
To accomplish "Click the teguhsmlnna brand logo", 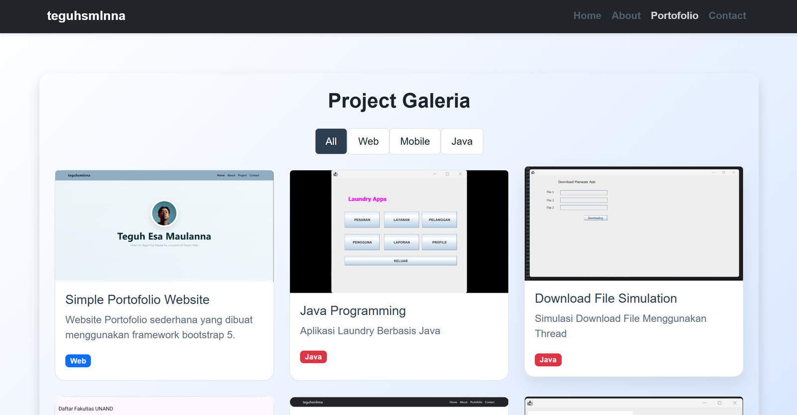I will coord(86,16).
